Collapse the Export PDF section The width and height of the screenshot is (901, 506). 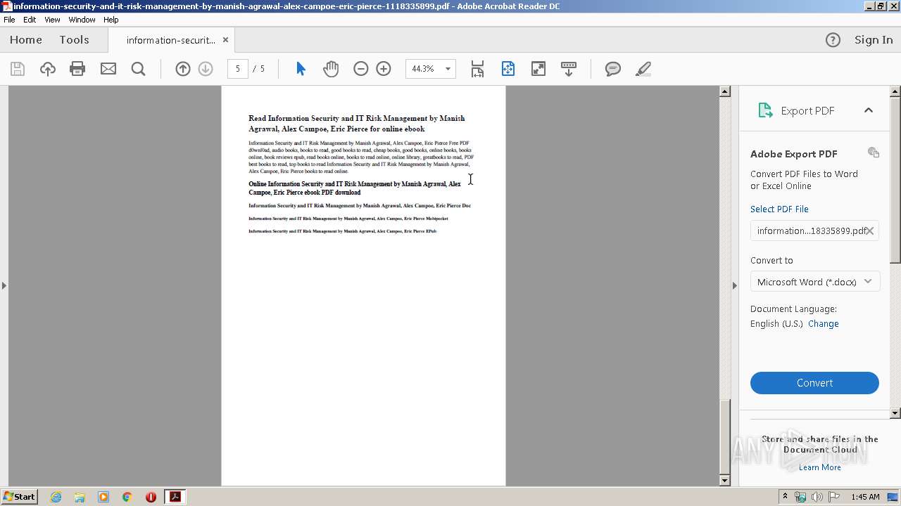point(869,110)
